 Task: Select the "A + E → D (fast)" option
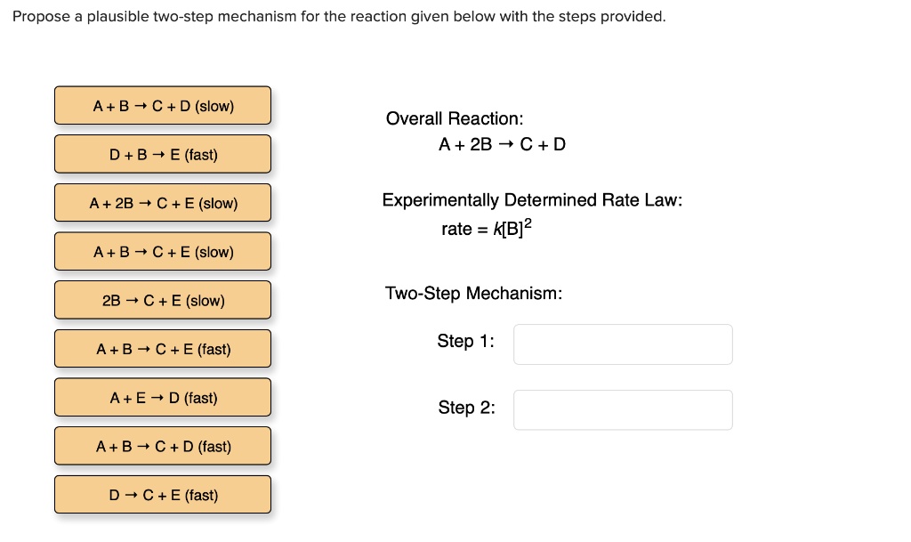click(163, 398)
